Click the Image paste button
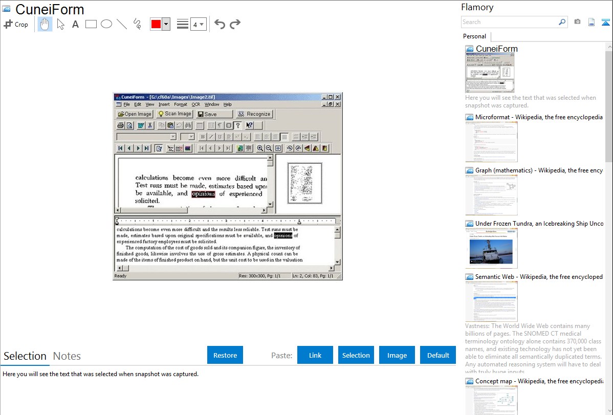Viewport: 613px width, 415px height. [x=397, y=355]
